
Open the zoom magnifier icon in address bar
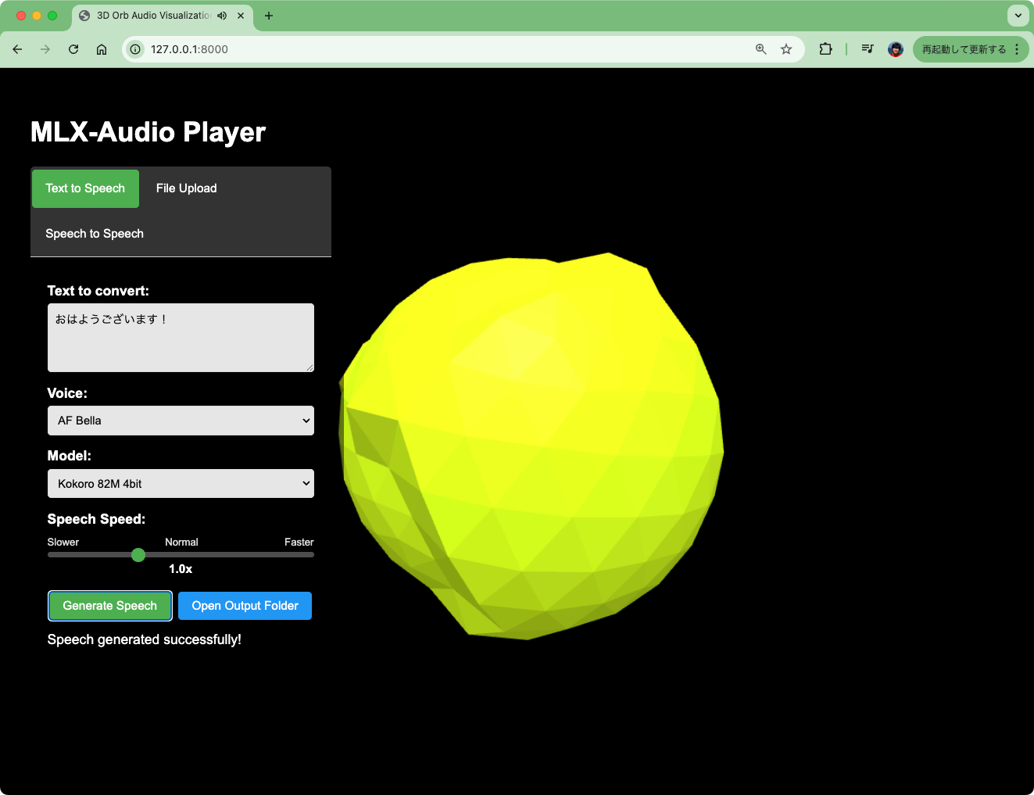click(x=761, y=49)
